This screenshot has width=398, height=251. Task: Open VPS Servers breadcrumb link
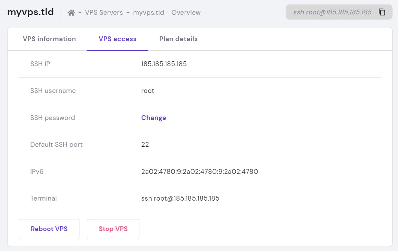pos(104,13)
